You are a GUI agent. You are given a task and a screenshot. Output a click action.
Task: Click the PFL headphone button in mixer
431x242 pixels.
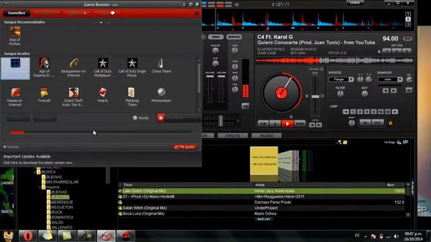[x=245, y=106]
